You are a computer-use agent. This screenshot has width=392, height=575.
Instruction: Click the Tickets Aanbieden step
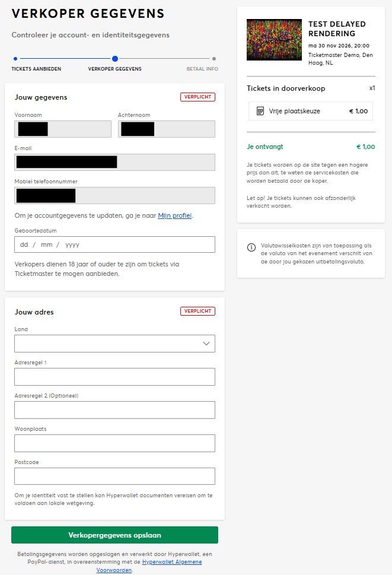(36, 69)
